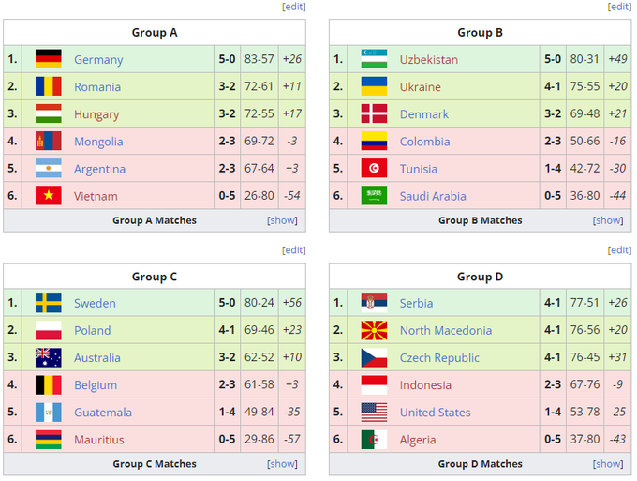The height and width of the screenshot is (481, 637).
Task: Expand Group B Matches with show
Action: 608,220
